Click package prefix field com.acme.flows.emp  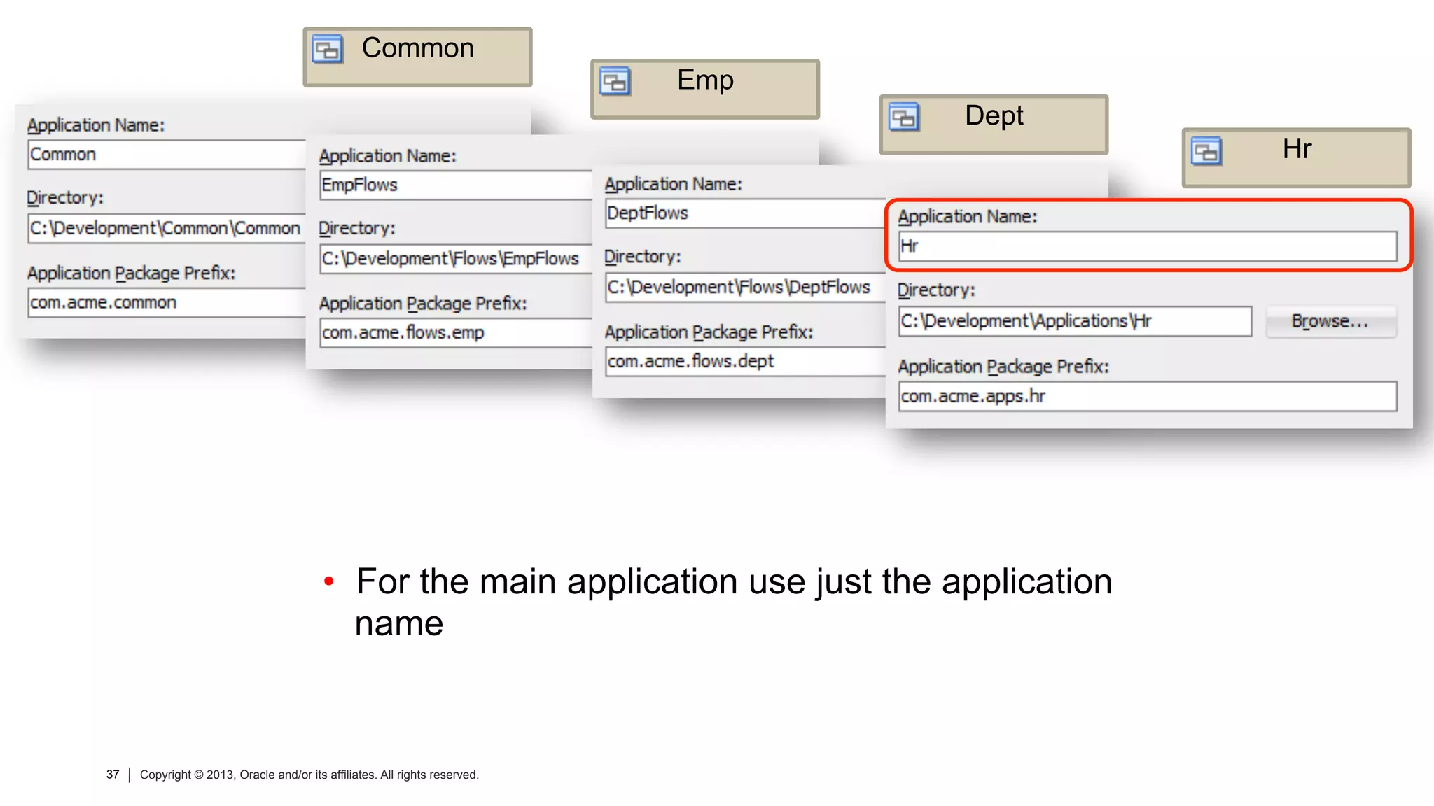click(456, 333)
